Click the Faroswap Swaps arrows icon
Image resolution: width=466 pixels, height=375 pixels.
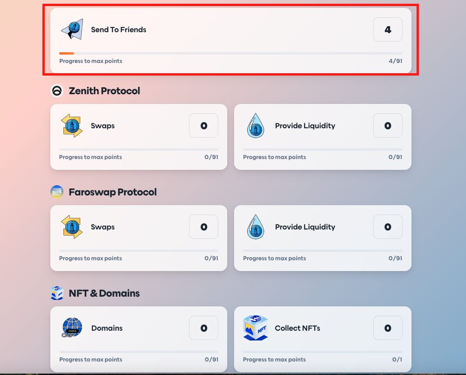pos(72,227)
